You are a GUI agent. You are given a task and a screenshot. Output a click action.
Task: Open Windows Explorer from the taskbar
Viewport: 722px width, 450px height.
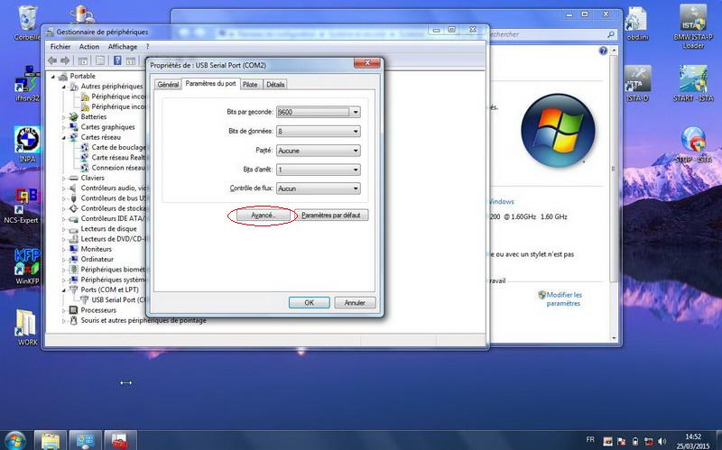click(x=51, y=440)
